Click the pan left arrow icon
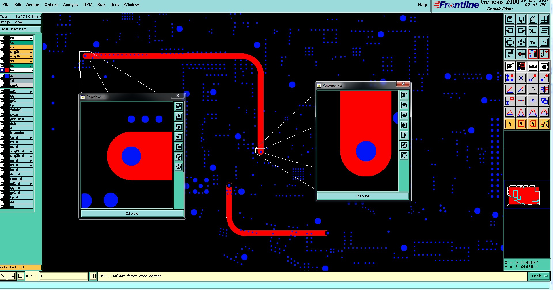Screen dimensions: 553x290 click(x=510, y=31)
